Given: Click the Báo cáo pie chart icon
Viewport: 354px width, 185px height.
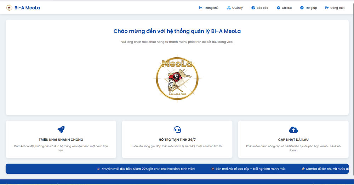Looking at the screenshot, I should coord(253,8).
